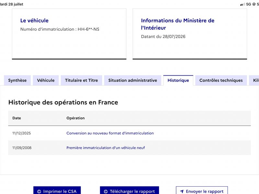Click "Première immatriculation d'un véhicule neuf"
The height and width of the screenshot is (194, 259).
tap(106, 148)
